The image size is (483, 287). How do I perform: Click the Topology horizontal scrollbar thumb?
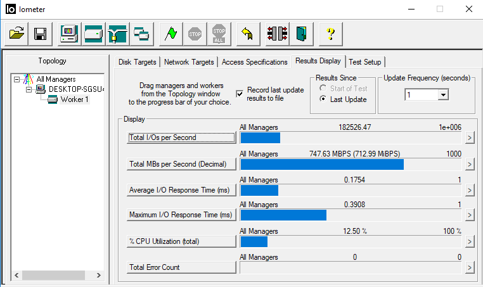pyautogui.click(x=53, y=276)
